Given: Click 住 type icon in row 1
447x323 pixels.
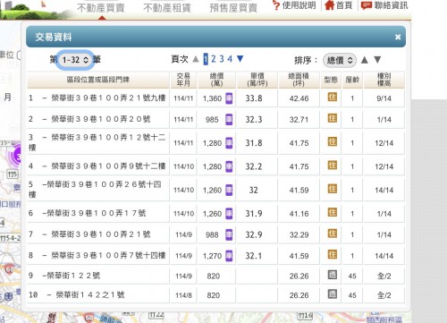Looking at the screenshot, I should click(333, 97).
